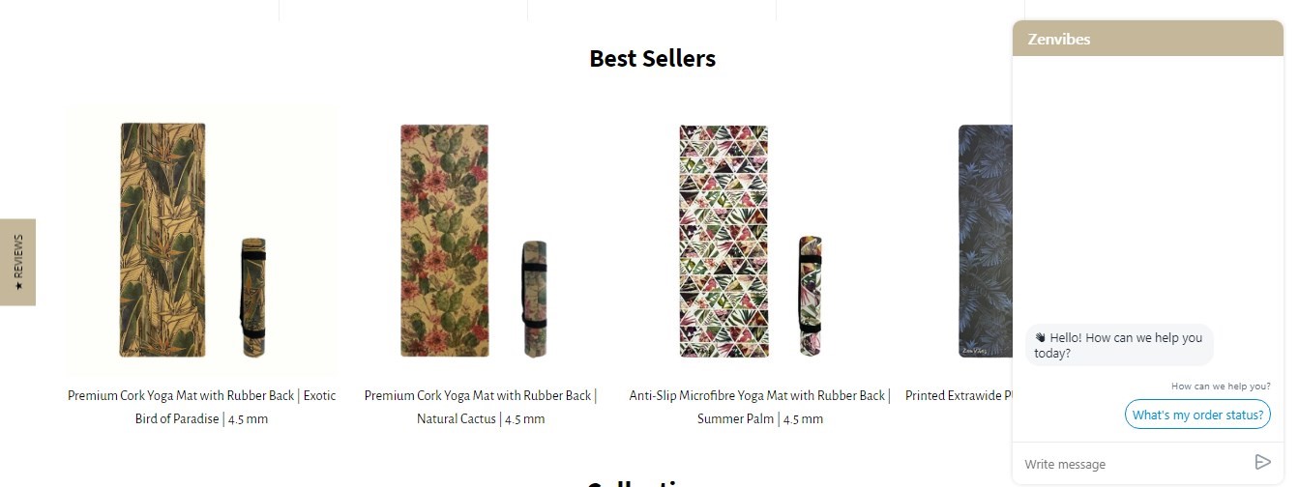
Task: Click the 'Hello! How can we help you today?' bubble
Action: [x=1119, y=345]
